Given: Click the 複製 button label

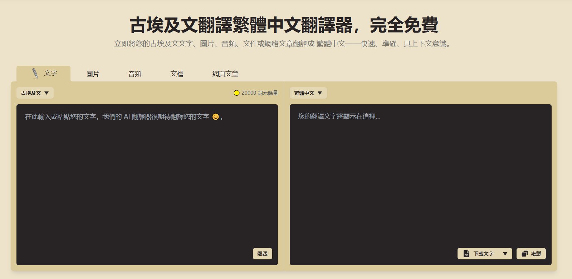Looking at the screenshot, I should tap(536, 254).
